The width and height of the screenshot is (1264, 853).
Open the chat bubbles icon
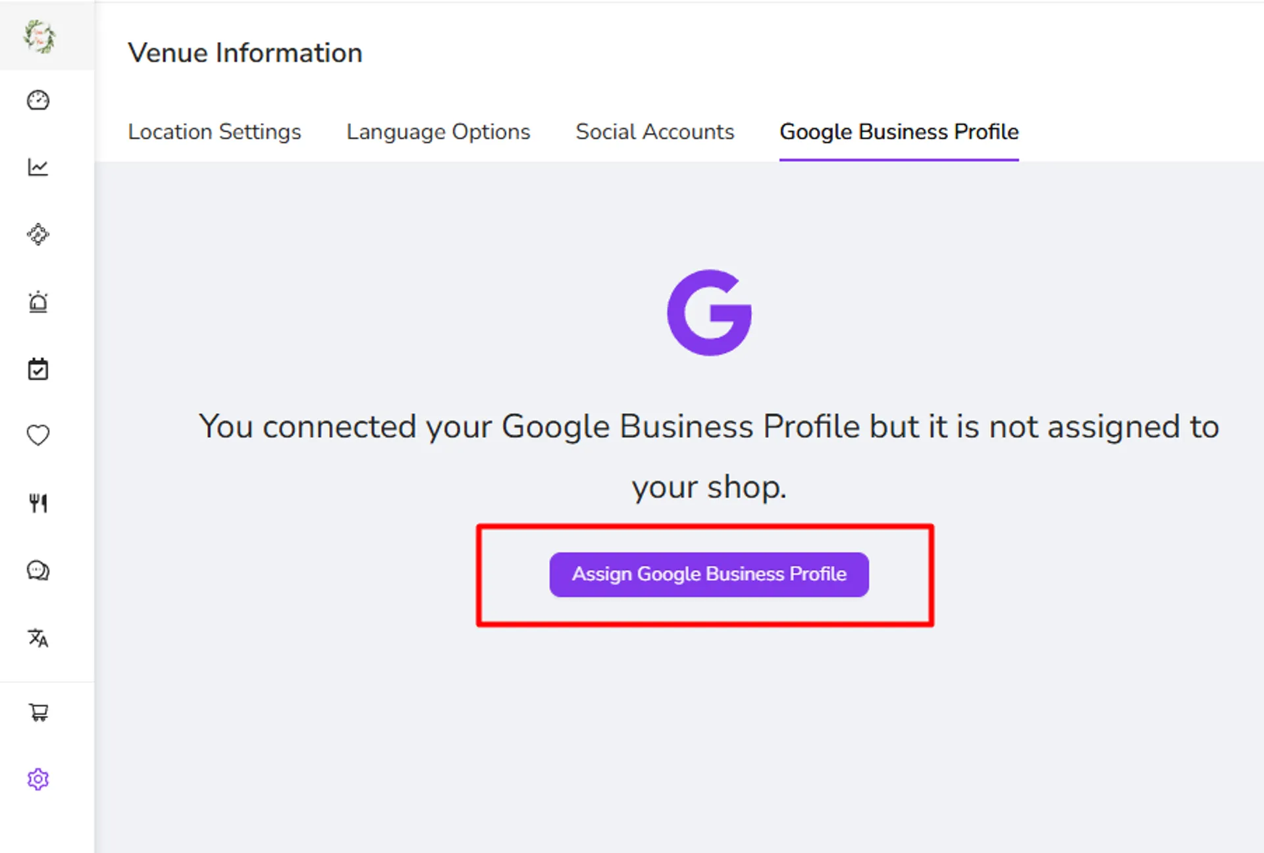pos(38,570)
